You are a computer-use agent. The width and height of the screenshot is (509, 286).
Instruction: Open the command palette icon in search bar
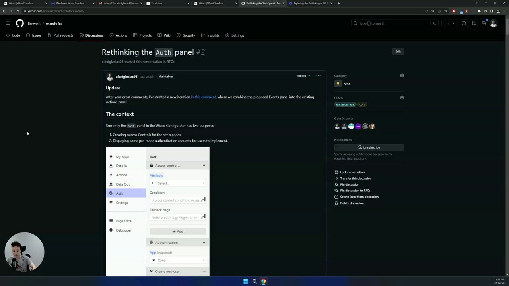pyautogui.click(x=434, y=23)
